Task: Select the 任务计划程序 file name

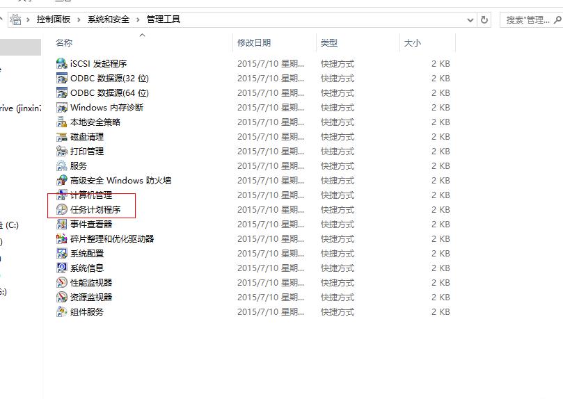Action: pos(95,210)
